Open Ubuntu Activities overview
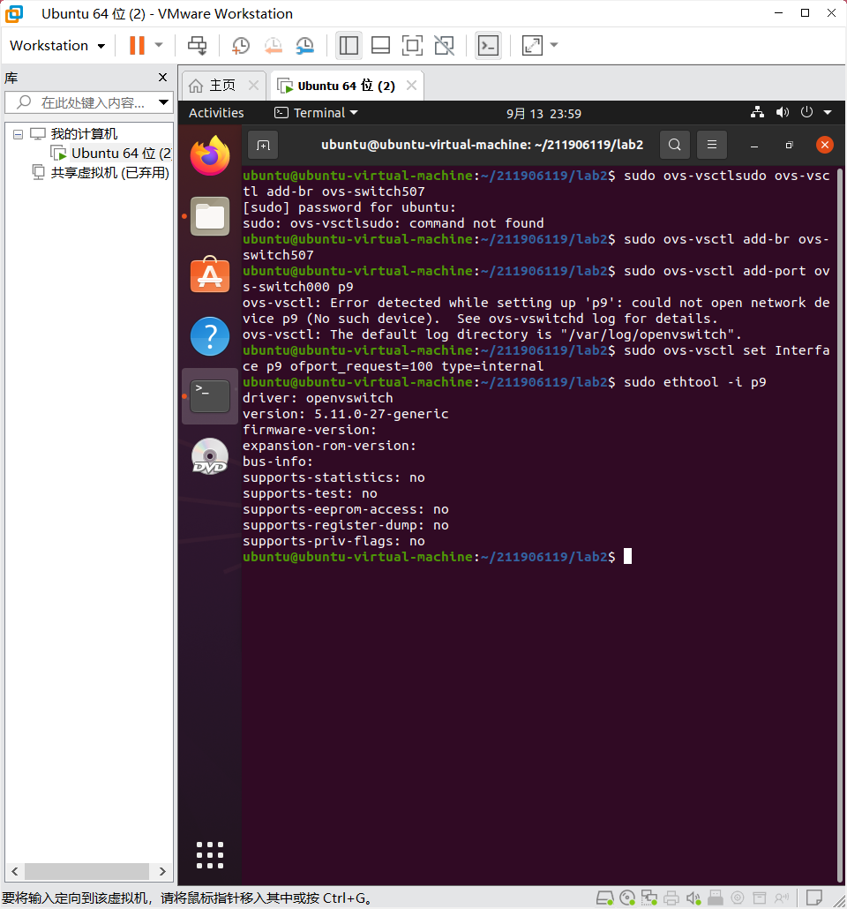 pyautogui.click(x=216, y=113)
